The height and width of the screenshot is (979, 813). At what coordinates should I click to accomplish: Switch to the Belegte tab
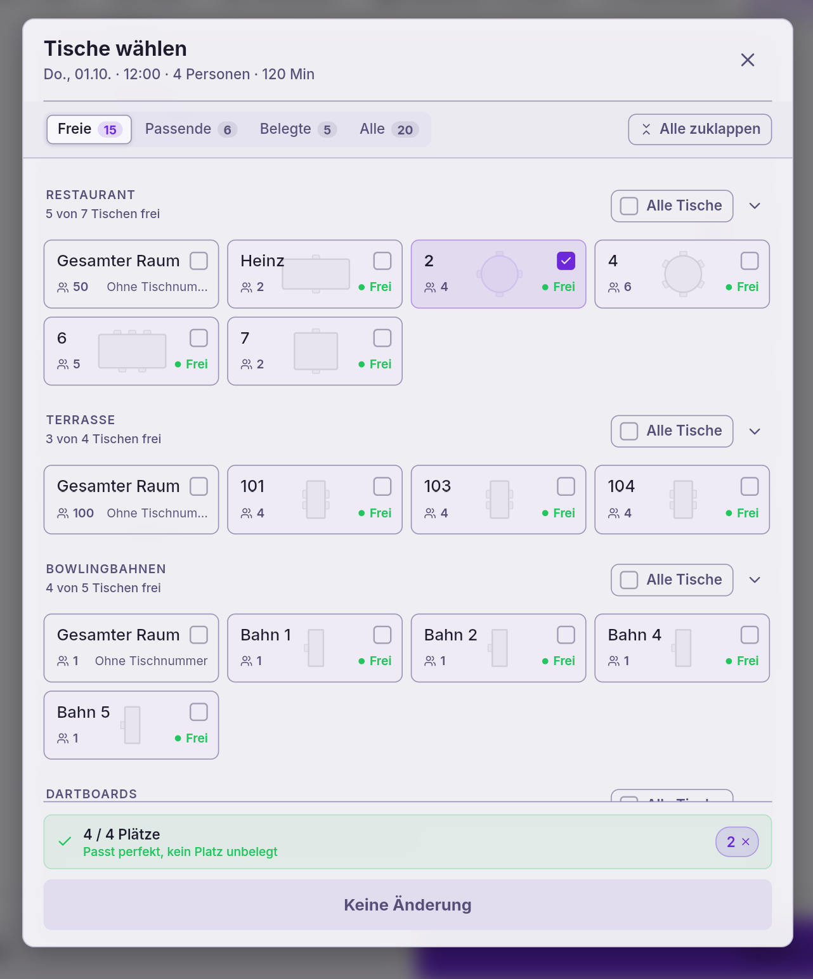(298, 129)
